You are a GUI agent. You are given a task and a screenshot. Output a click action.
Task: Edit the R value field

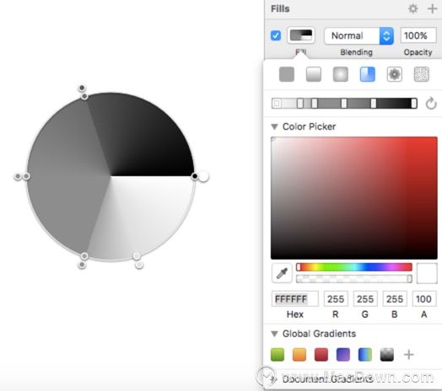coord(336,299)
